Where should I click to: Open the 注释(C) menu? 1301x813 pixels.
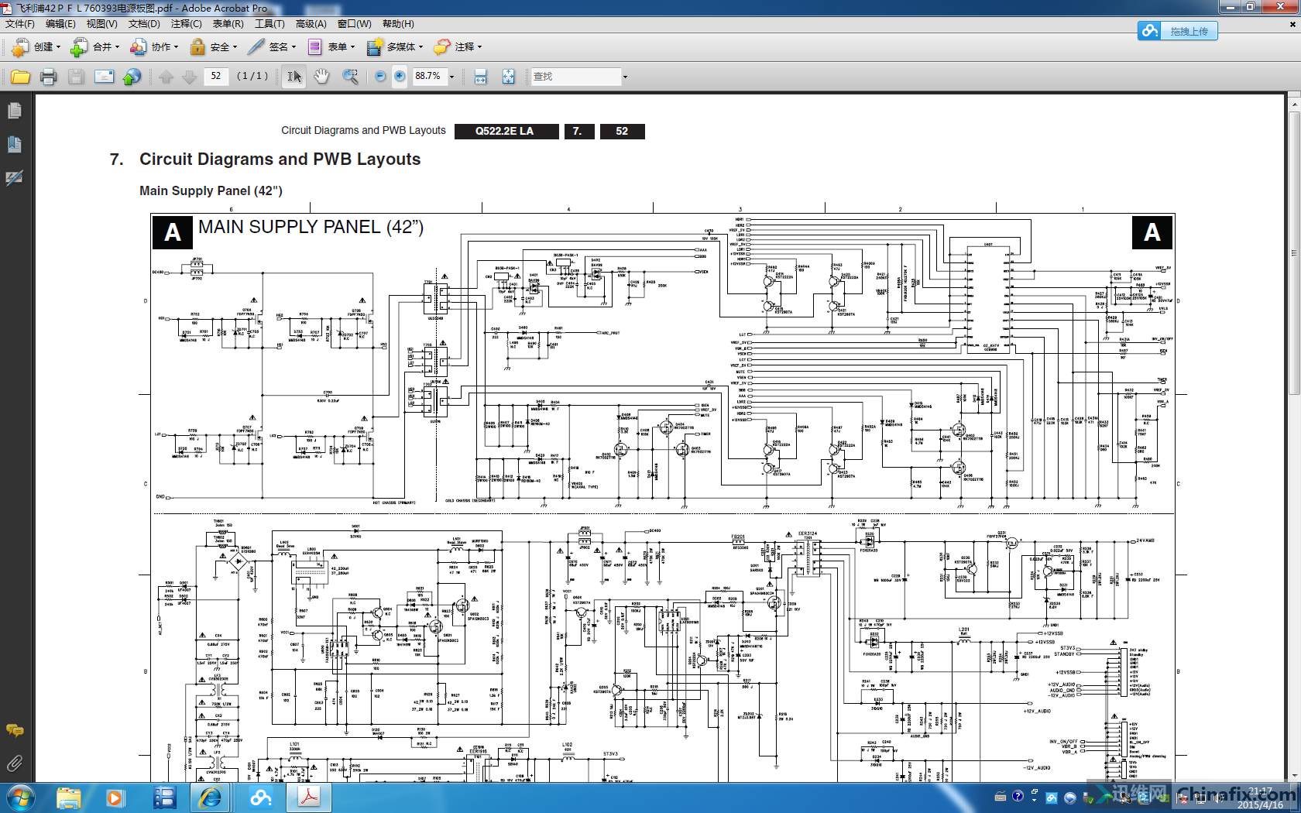click(x=186, y=24)
